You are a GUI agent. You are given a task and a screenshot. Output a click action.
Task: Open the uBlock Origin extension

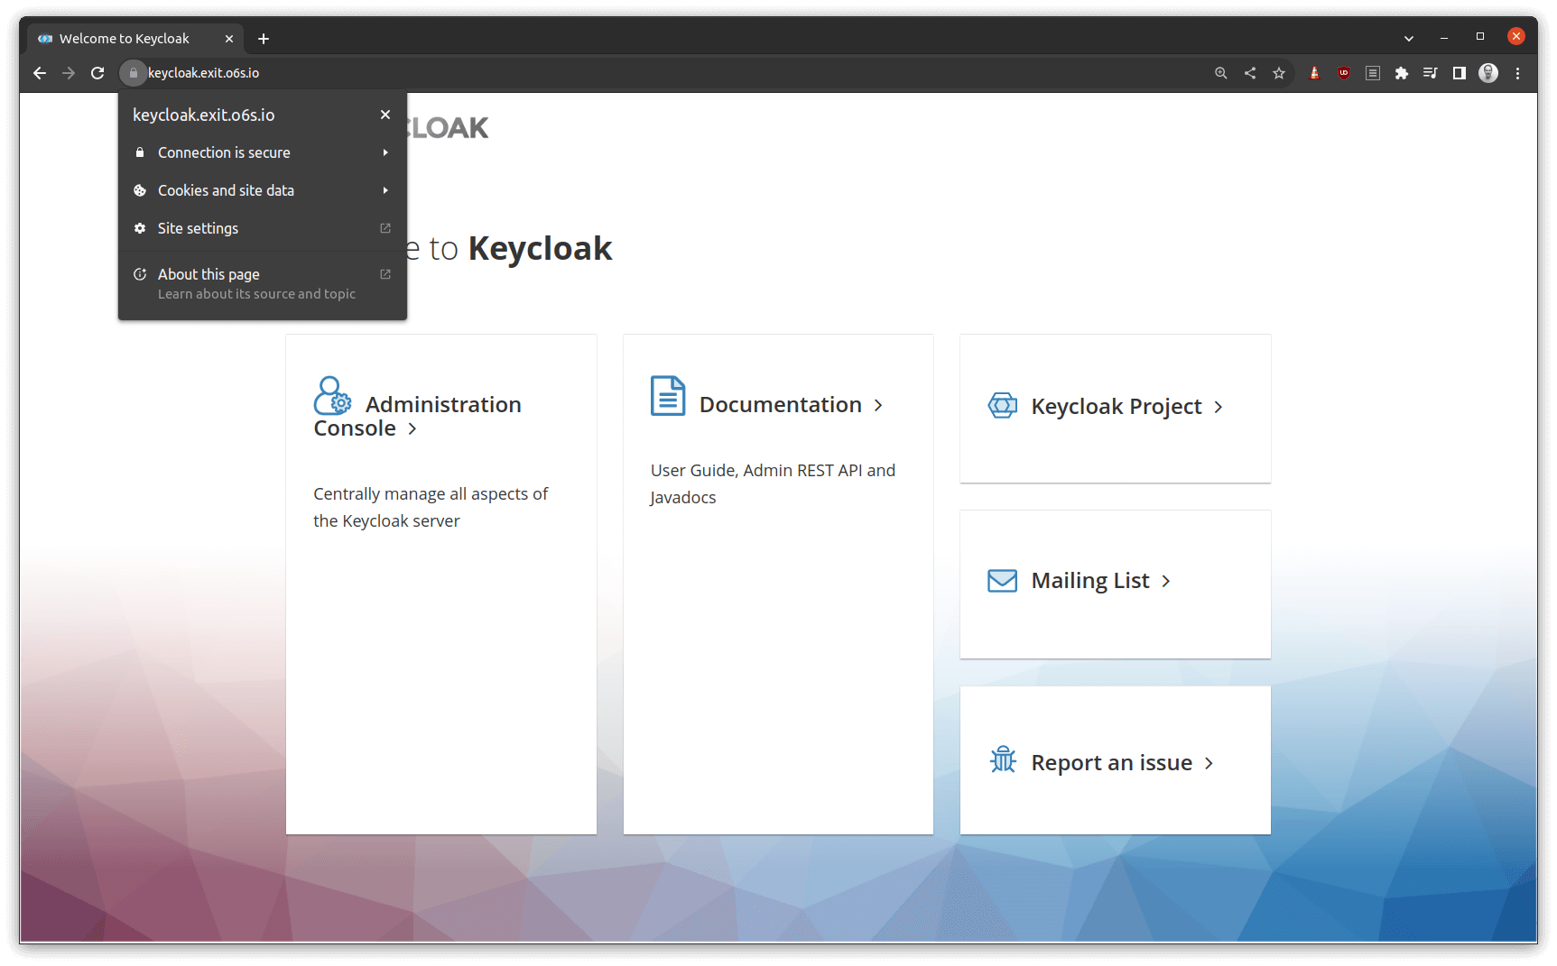pos(1344,73)
